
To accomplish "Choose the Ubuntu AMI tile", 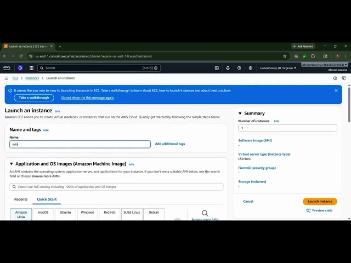I will pyautogui.click(x=65, y=214).
